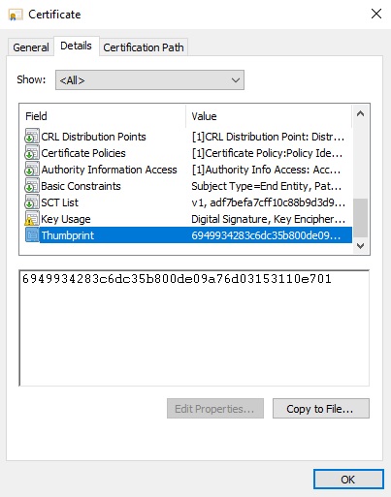
Task: Select the Authority Information Access icon
Action: tap(32, 170)
